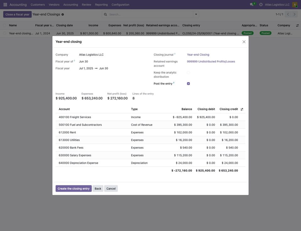This screenshot has width=301, height=231.
Task: Click the search magnifier icon
Action: 105,14
